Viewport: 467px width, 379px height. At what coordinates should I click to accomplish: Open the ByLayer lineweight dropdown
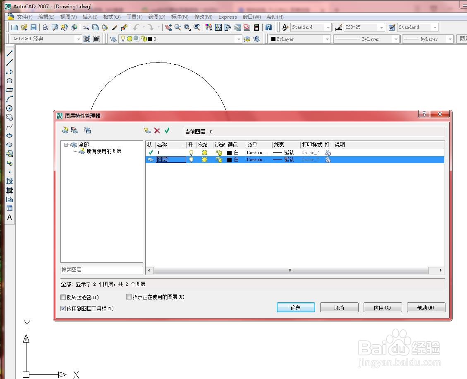tap(450, 39)
